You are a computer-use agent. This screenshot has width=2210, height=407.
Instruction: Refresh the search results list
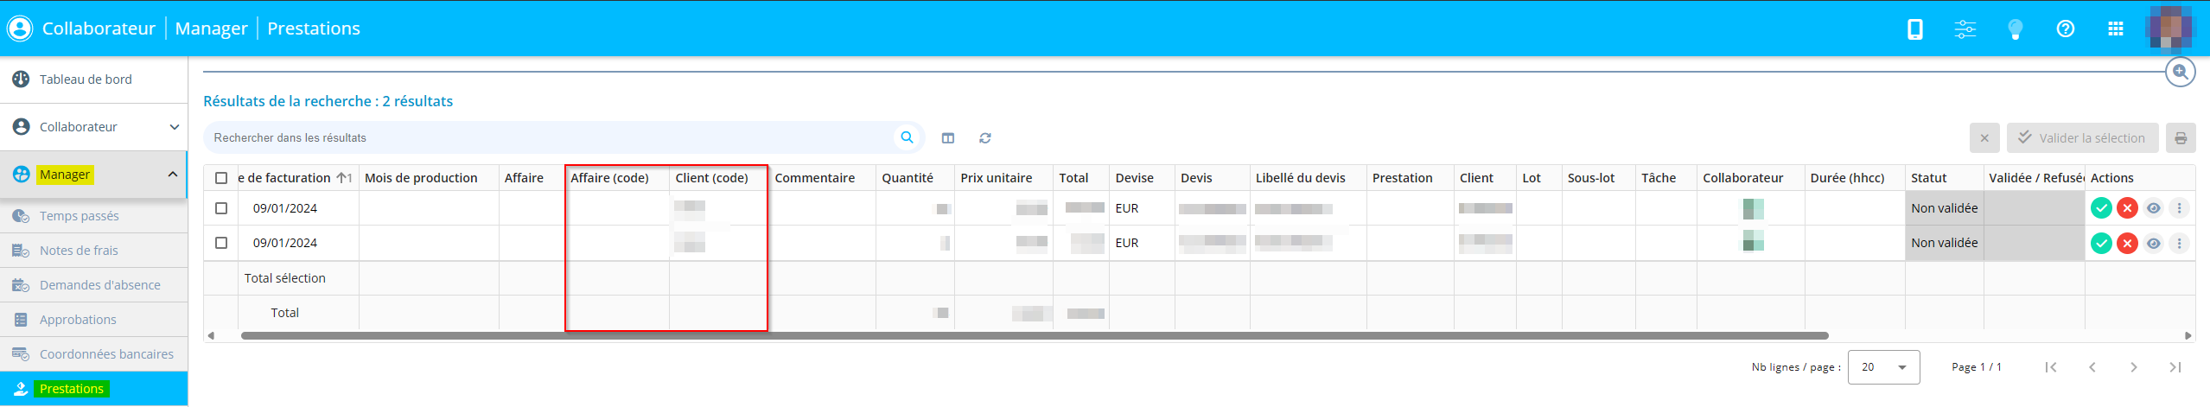(984, 138)
